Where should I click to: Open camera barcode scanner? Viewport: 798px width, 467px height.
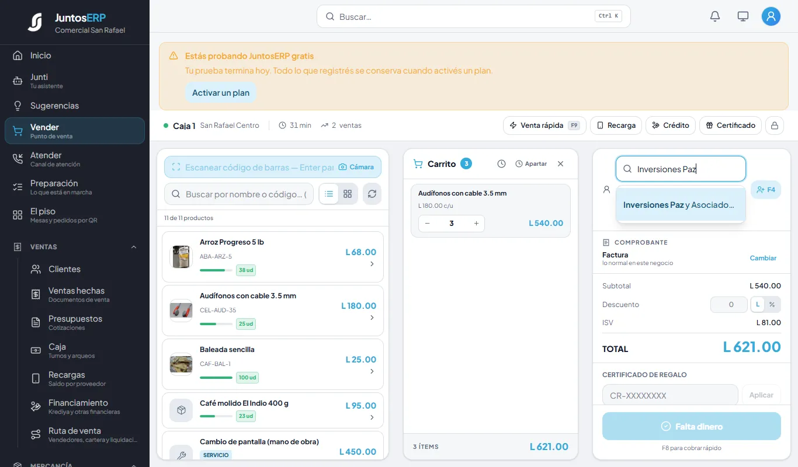click(x=356, y=167)
